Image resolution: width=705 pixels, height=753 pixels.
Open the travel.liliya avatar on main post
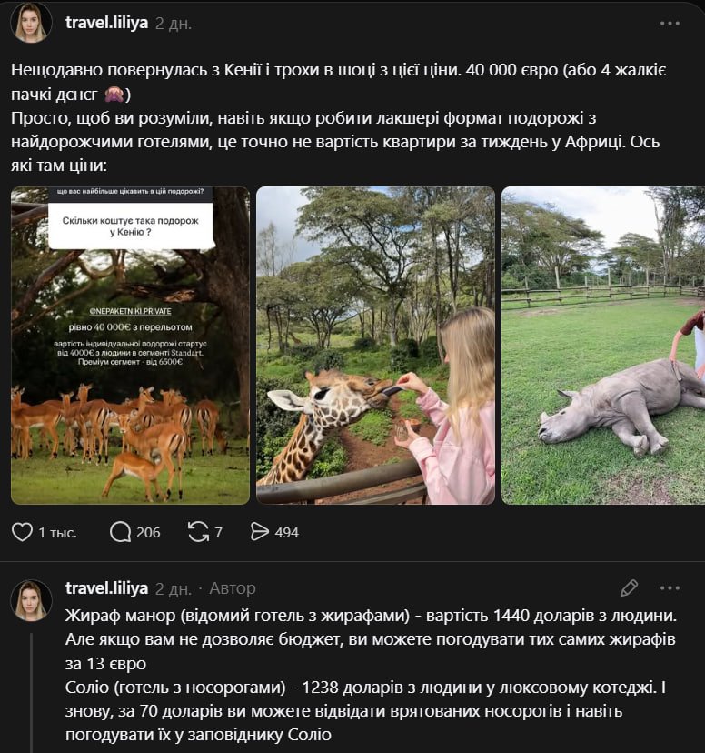31,23
